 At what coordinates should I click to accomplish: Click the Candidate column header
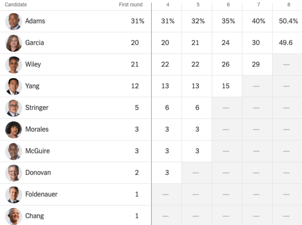tap(16, 5)
